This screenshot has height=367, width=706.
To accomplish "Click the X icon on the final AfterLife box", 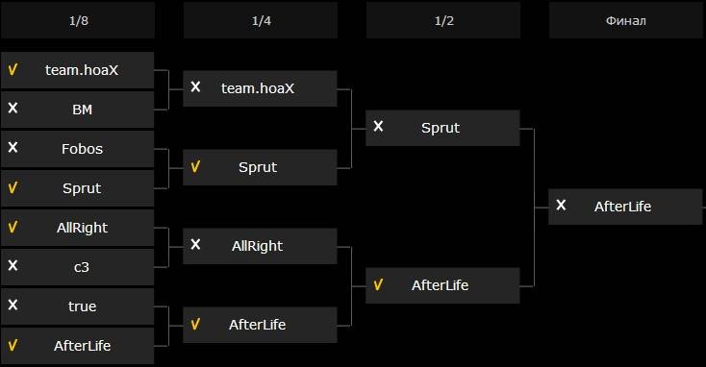I will [561, 205].
